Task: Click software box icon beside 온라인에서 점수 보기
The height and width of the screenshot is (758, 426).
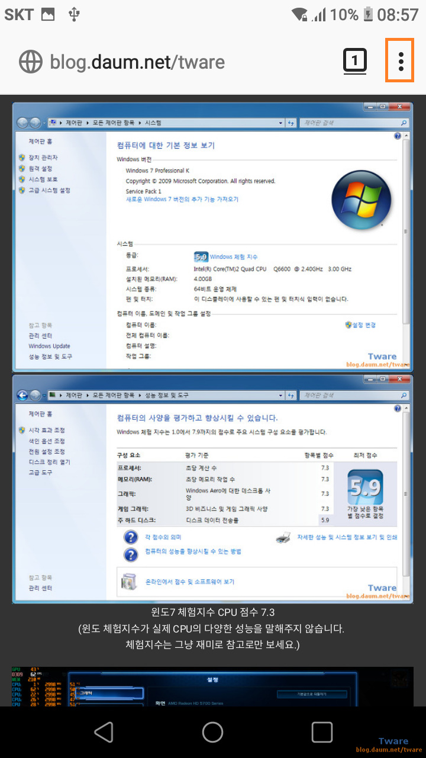Action: (128, 582)
